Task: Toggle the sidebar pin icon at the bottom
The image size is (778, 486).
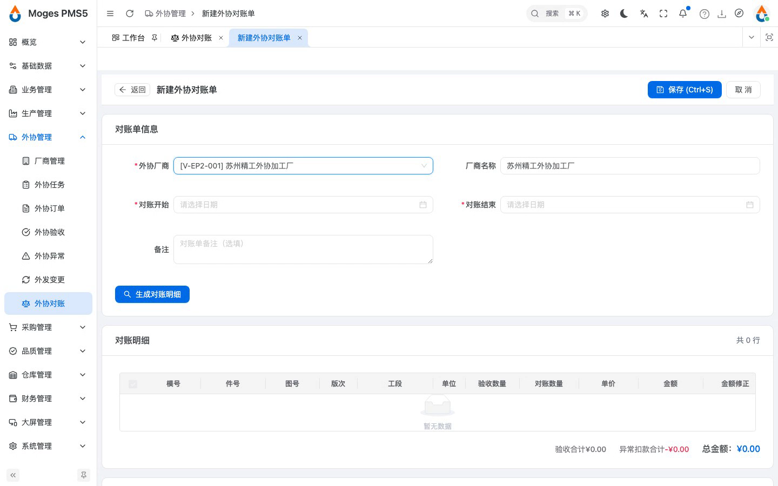Action: pyautogui.click(x=84, y=475)
